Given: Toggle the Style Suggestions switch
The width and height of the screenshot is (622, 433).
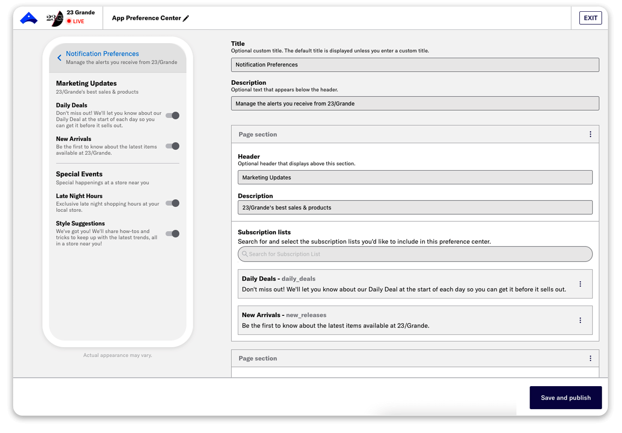Looking at the screenshot, I should tap(173, 234).
